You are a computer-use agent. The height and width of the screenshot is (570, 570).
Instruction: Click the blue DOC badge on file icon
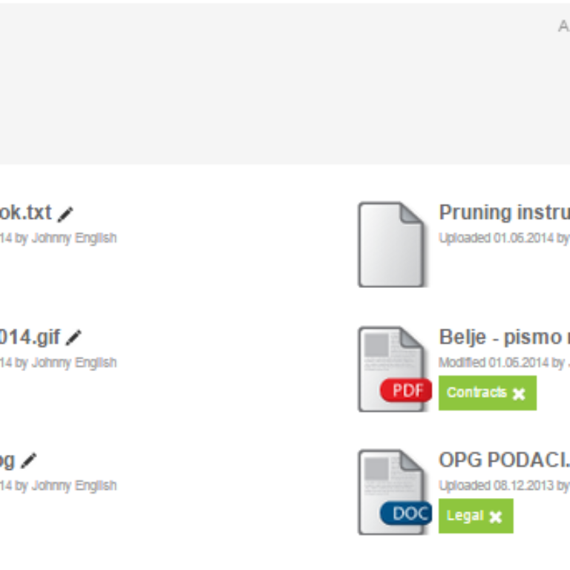pos(407,514)
